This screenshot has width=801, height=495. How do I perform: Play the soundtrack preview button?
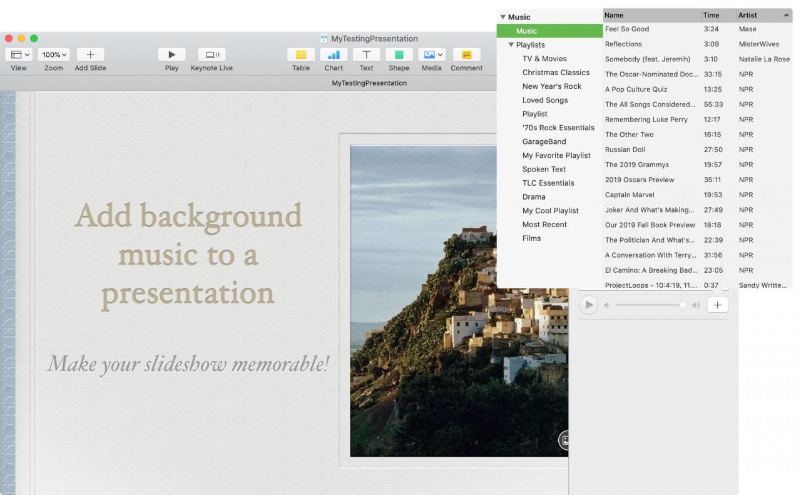pyautogui.click(x=588, y=305)
